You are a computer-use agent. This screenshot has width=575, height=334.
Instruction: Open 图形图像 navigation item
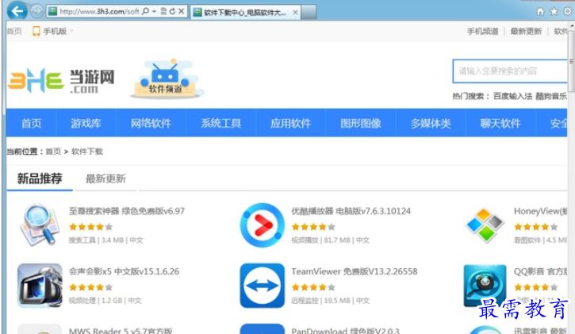coord(361,123)
